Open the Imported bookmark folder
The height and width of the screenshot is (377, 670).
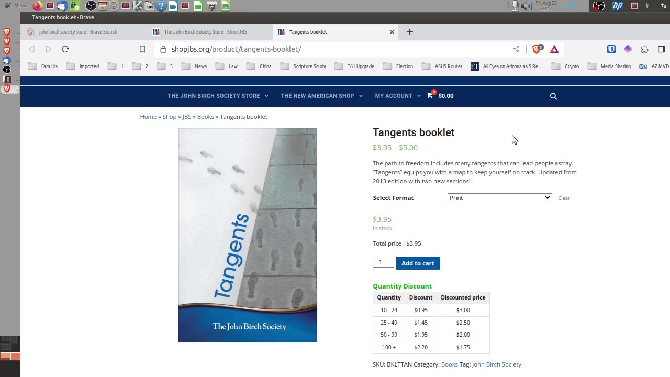coord(83,66)
